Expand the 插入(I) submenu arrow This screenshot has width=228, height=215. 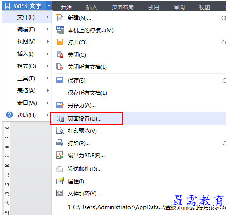(48, 54)
